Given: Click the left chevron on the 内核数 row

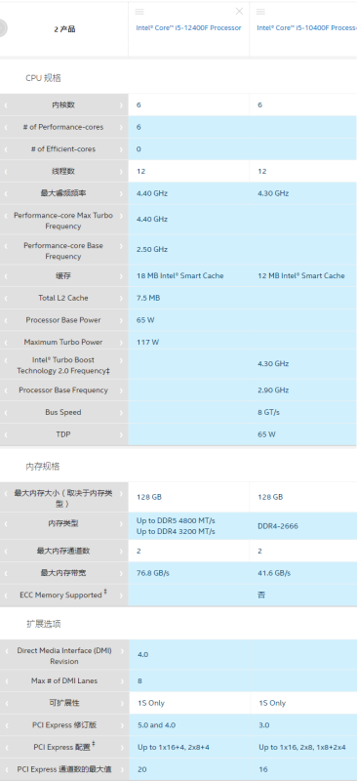Looking at the screenshot, I should 6,105.
